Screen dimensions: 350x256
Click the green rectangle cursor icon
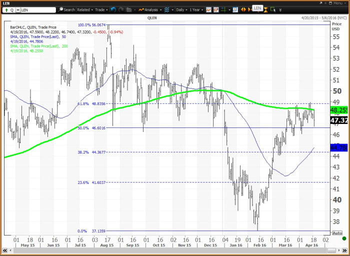(273, 9)
